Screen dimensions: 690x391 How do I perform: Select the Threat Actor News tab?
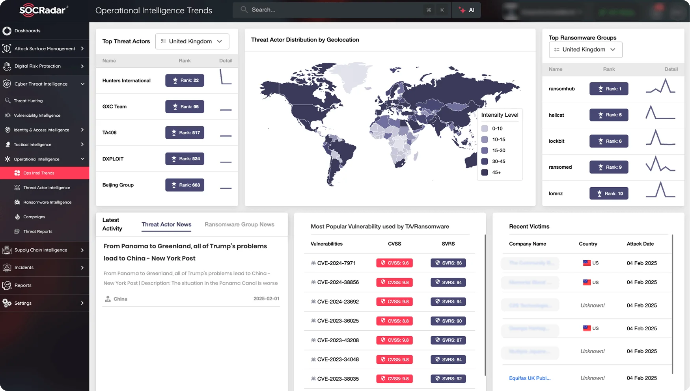click(x=166, y=225)
